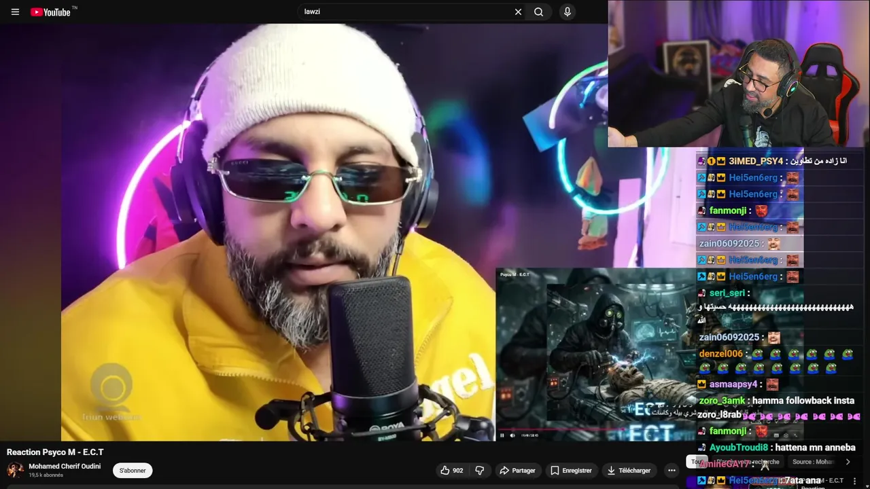Open the YouTube guide hamburger menu

point(15,12)
